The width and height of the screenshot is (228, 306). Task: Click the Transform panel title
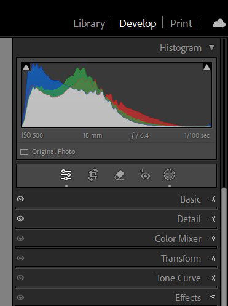click(181, 259)
